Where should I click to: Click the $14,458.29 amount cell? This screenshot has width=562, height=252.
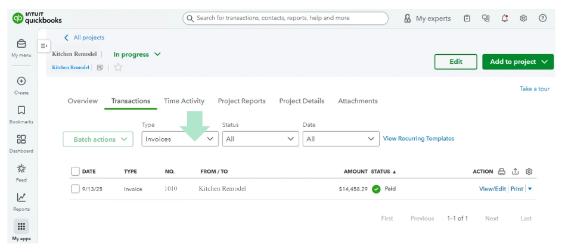(353, 189)
